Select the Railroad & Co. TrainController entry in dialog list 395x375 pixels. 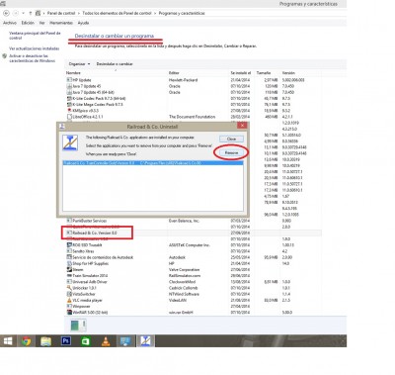click(x=153, y=163)
